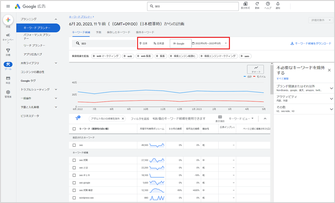Expand 予算と入札単価 section
This screenshot has width=335, height=203.
point(56,107)
